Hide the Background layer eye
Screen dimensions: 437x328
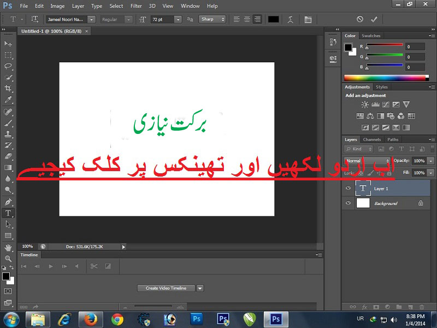coord(348,203)
